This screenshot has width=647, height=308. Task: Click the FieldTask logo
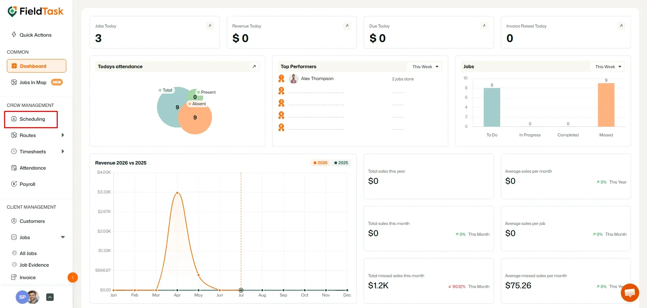pos(35,11)
